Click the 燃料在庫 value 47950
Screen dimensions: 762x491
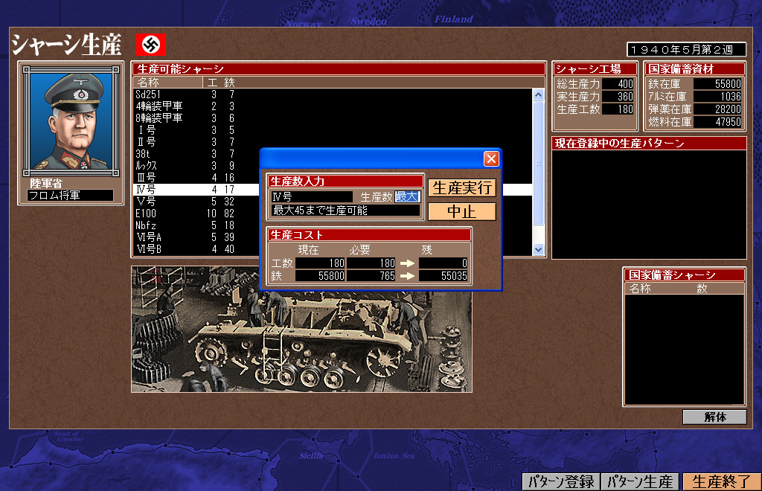(x=718, y=122)
